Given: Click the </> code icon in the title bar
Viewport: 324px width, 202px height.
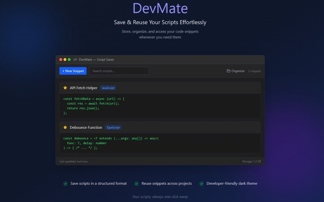Looking at the screenshot, I should click(75, 60).
